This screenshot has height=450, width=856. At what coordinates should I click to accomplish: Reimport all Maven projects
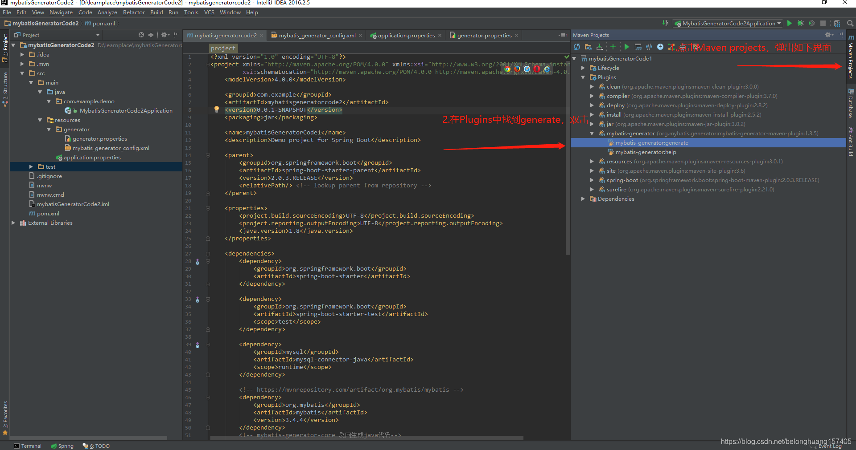[577, 47]
